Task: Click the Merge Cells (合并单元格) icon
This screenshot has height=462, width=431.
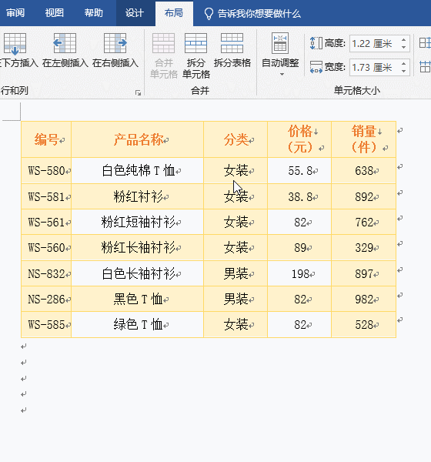Action: 163,43
